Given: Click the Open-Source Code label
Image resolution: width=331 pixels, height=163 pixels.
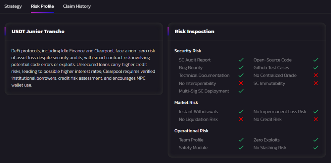Looking at the screenshot, I should (x=272, y=60).
